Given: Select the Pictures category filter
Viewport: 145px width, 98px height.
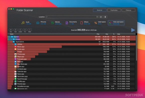Looking at the screenshot, I should [x=41, y=23].
